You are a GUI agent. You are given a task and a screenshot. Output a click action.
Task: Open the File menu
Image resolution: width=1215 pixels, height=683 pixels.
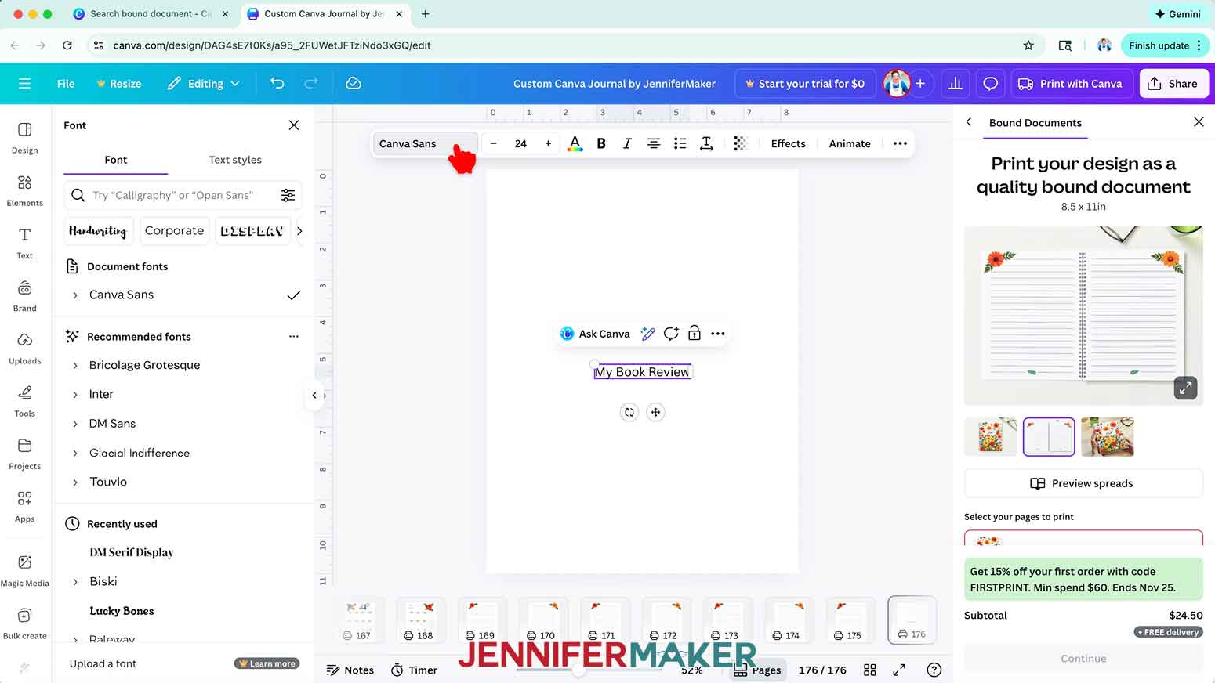pyautogui.click(x=66, y=83)
